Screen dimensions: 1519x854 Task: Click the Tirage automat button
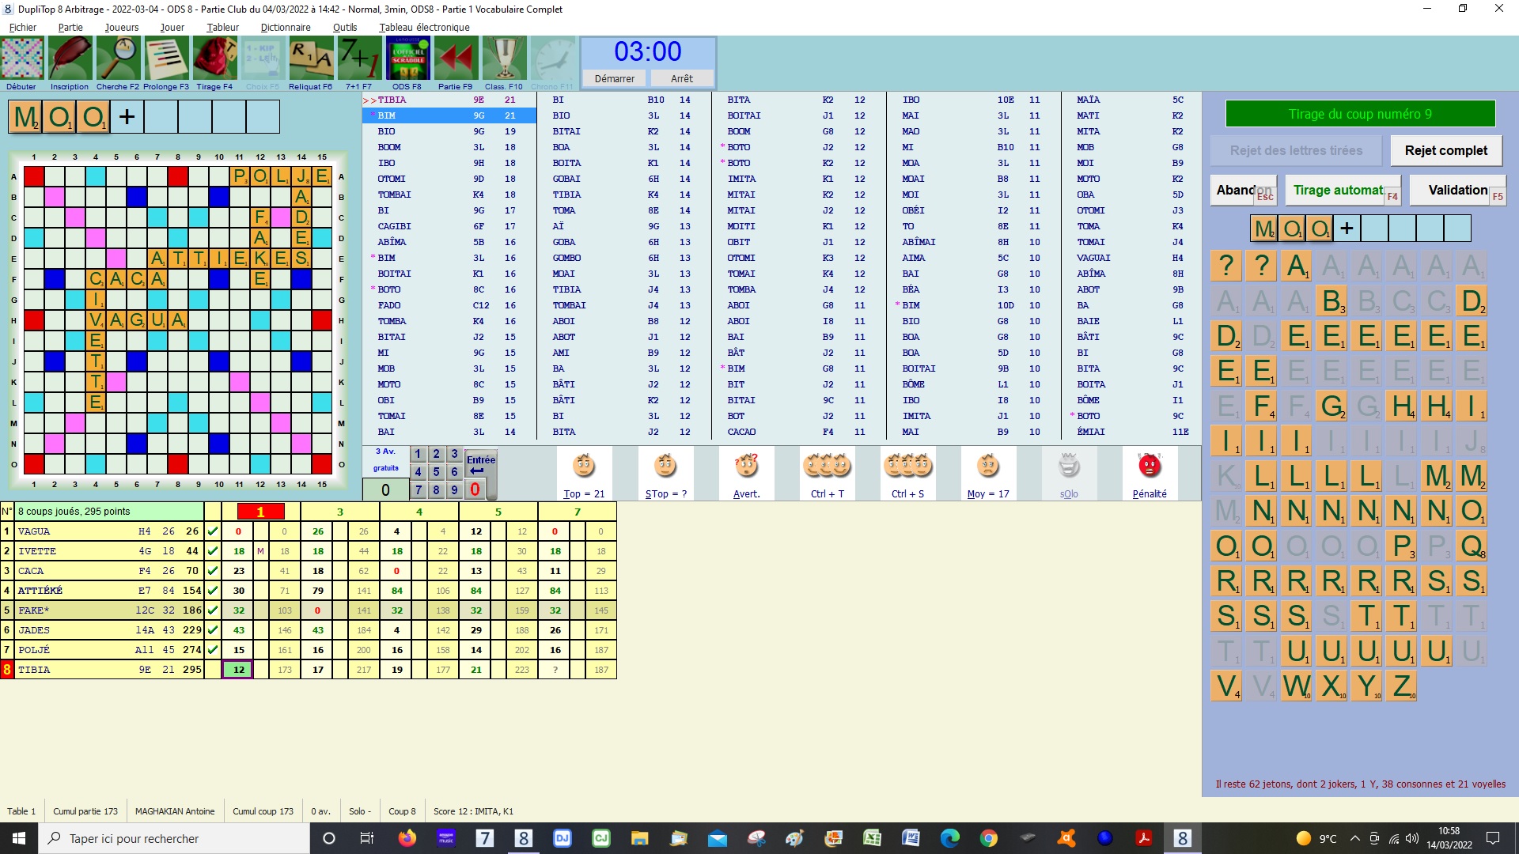(x=1338, y=190)
